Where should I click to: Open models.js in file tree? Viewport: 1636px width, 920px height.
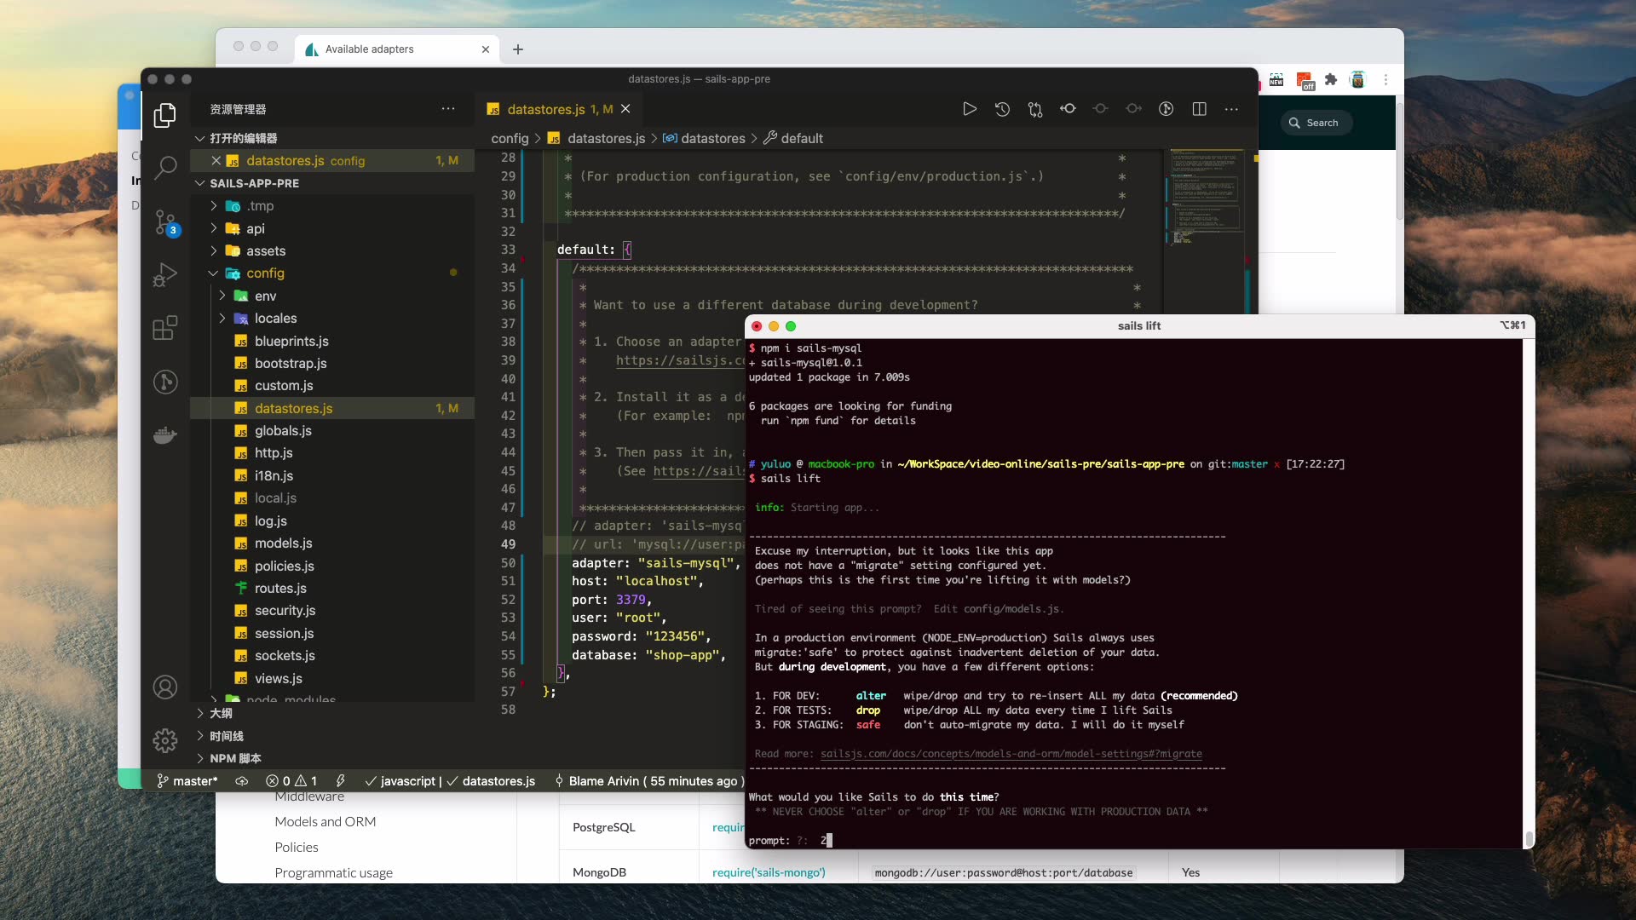283,543
